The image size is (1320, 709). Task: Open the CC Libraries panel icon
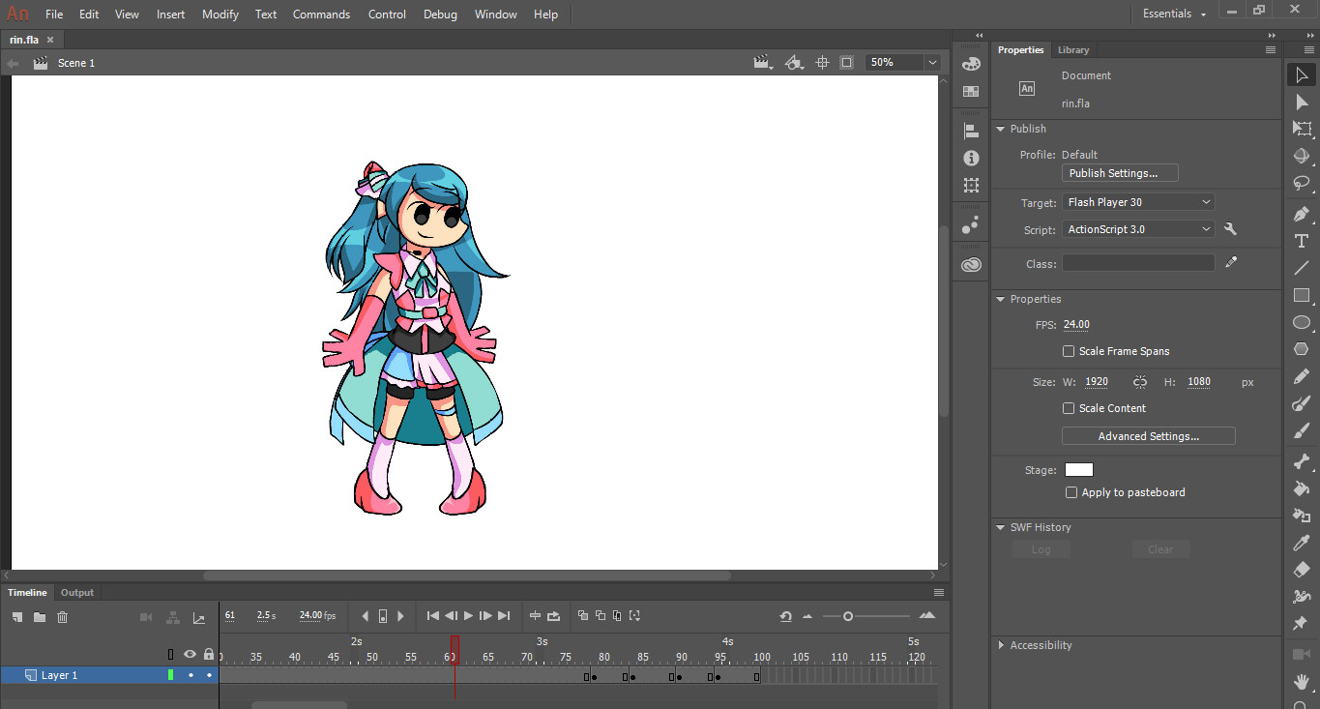pos(971,264)
